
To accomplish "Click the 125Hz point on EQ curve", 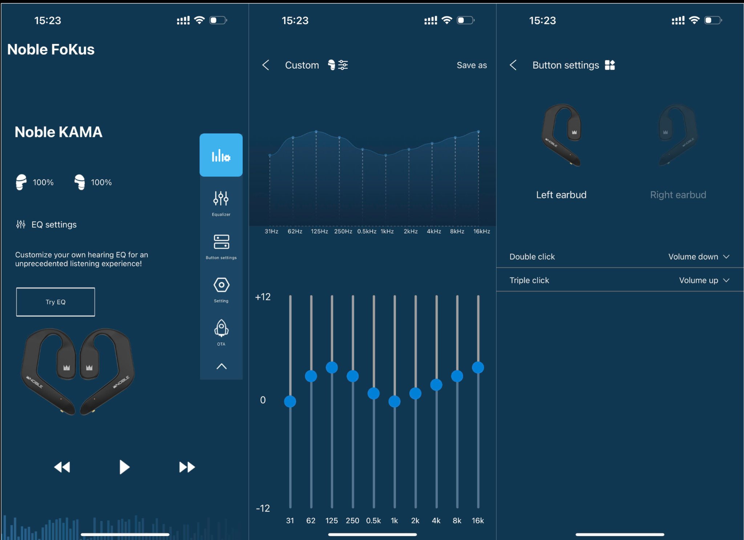I will tap(316, 132).
